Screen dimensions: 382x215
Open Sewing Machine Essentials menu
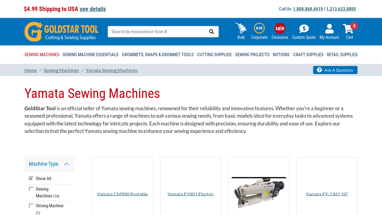click(x=90, y=54)
